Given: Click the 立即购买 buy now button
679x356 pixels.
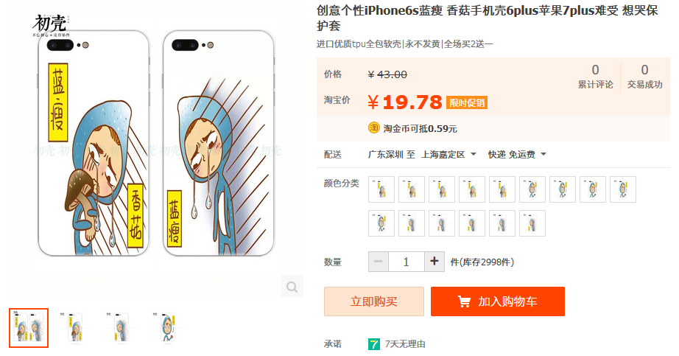Looking at the screenshot, I should [374, 301].
